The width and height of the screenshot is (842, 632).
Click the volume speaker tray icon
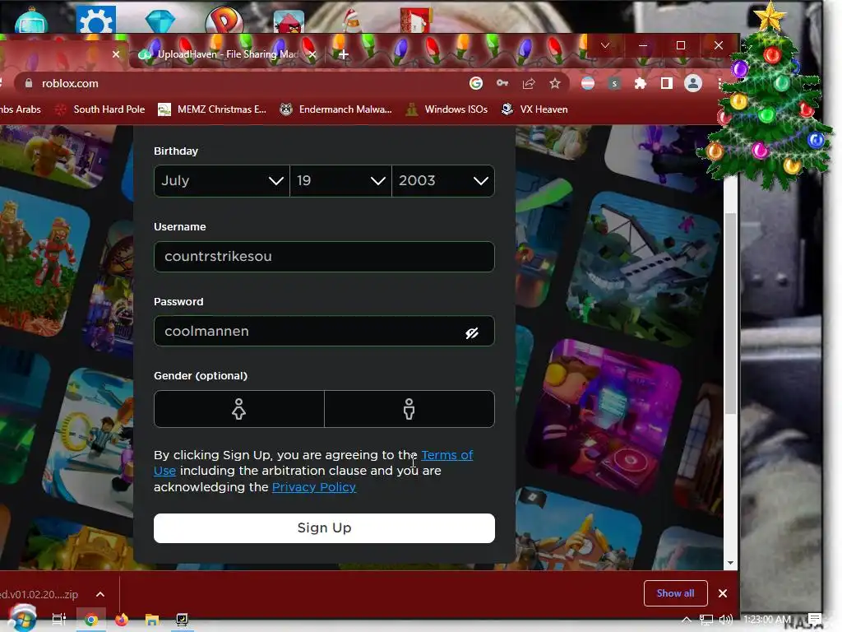[725, 620]
